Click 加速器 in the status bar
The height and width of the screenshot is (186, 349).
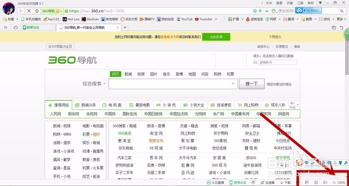(267, 183)
